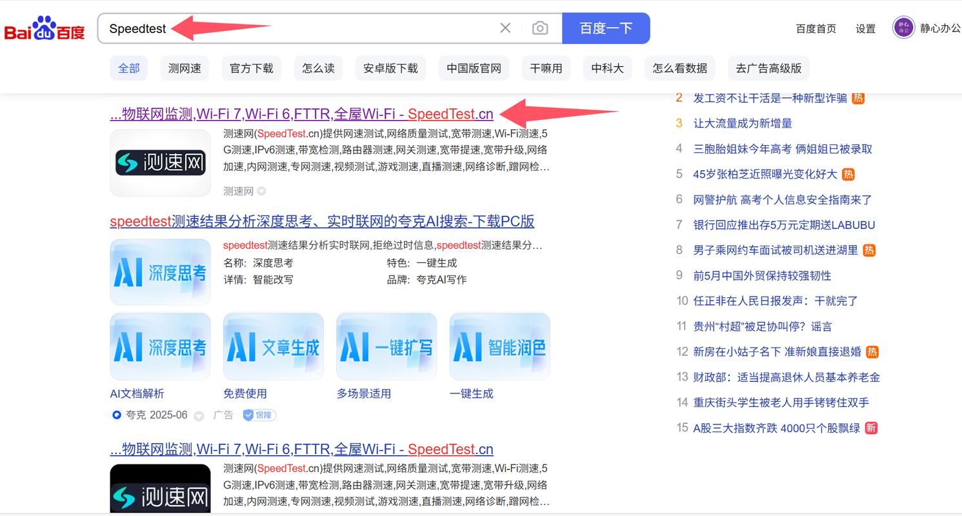Screen dimensions: 962x516
Task: Select the 中国版官网 filter tab
Action: 474,68
